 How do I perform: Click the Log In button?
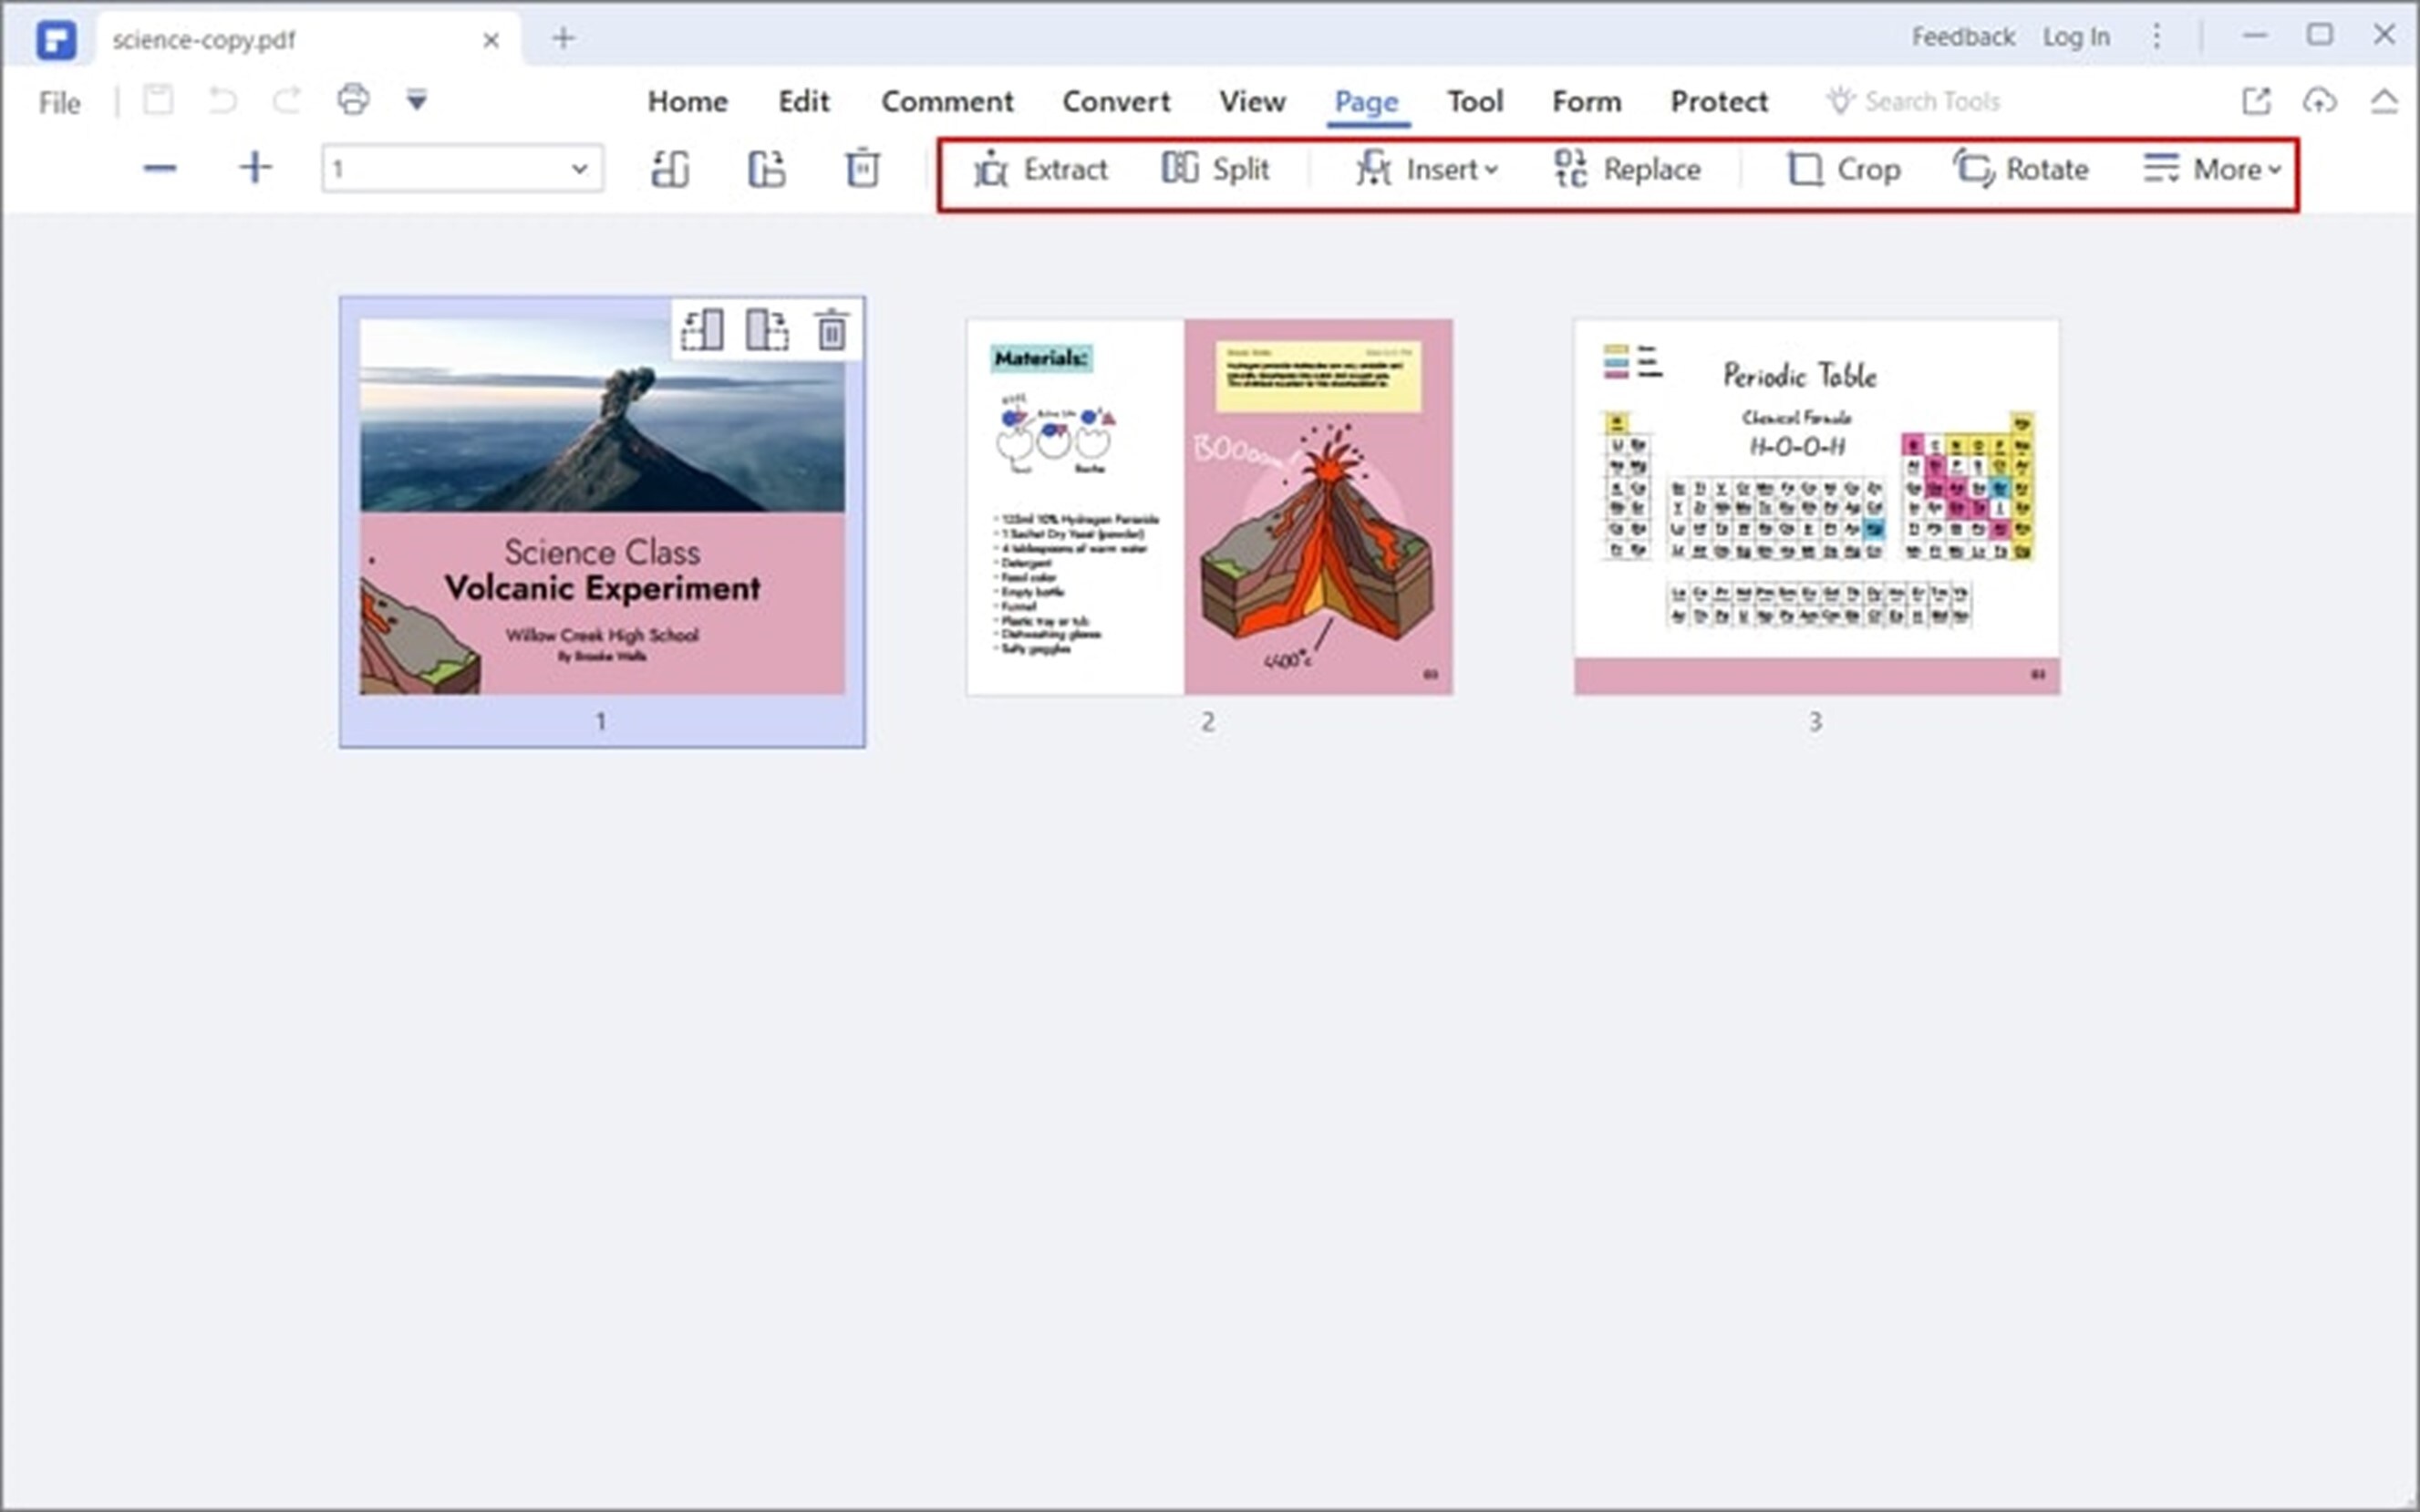[x=2075, y=35]
